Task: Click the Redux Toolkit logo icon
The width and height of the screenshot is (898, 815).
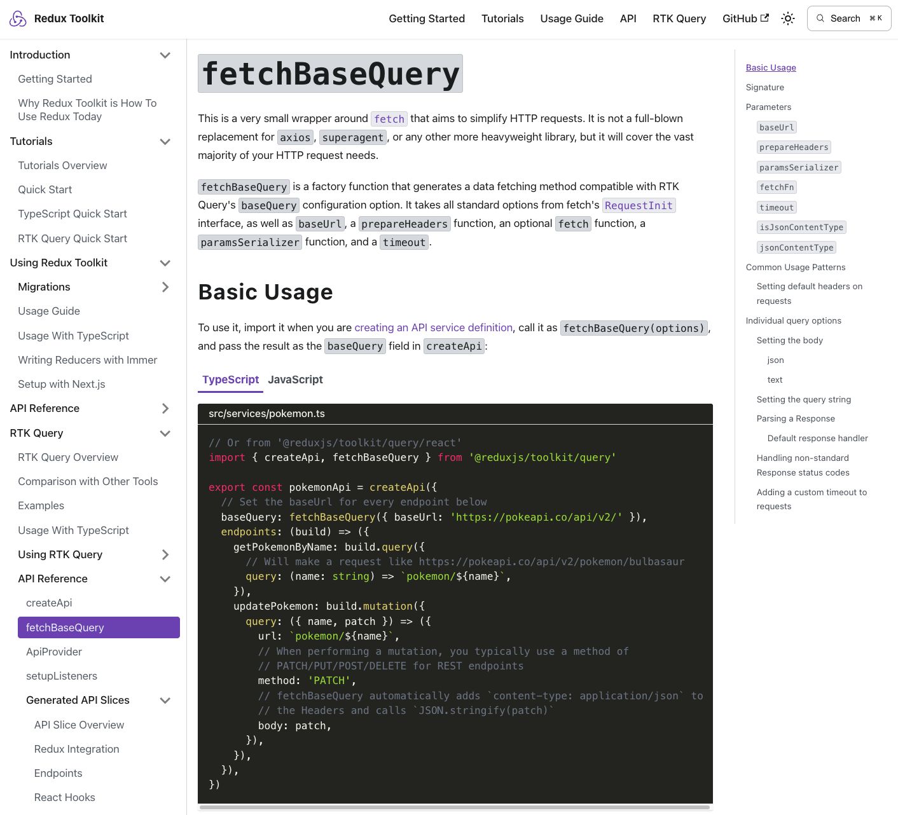Action: coord(18,18)
